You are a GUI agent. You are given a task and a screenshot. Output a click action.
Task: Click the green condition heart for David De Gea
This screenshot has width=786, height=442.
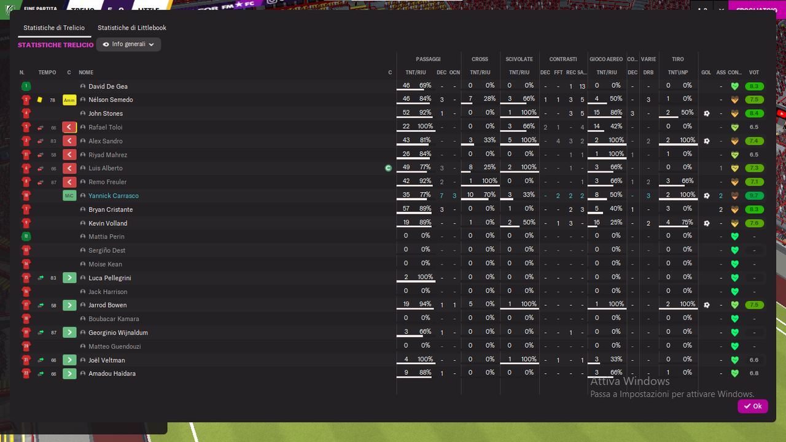[734, 87]
